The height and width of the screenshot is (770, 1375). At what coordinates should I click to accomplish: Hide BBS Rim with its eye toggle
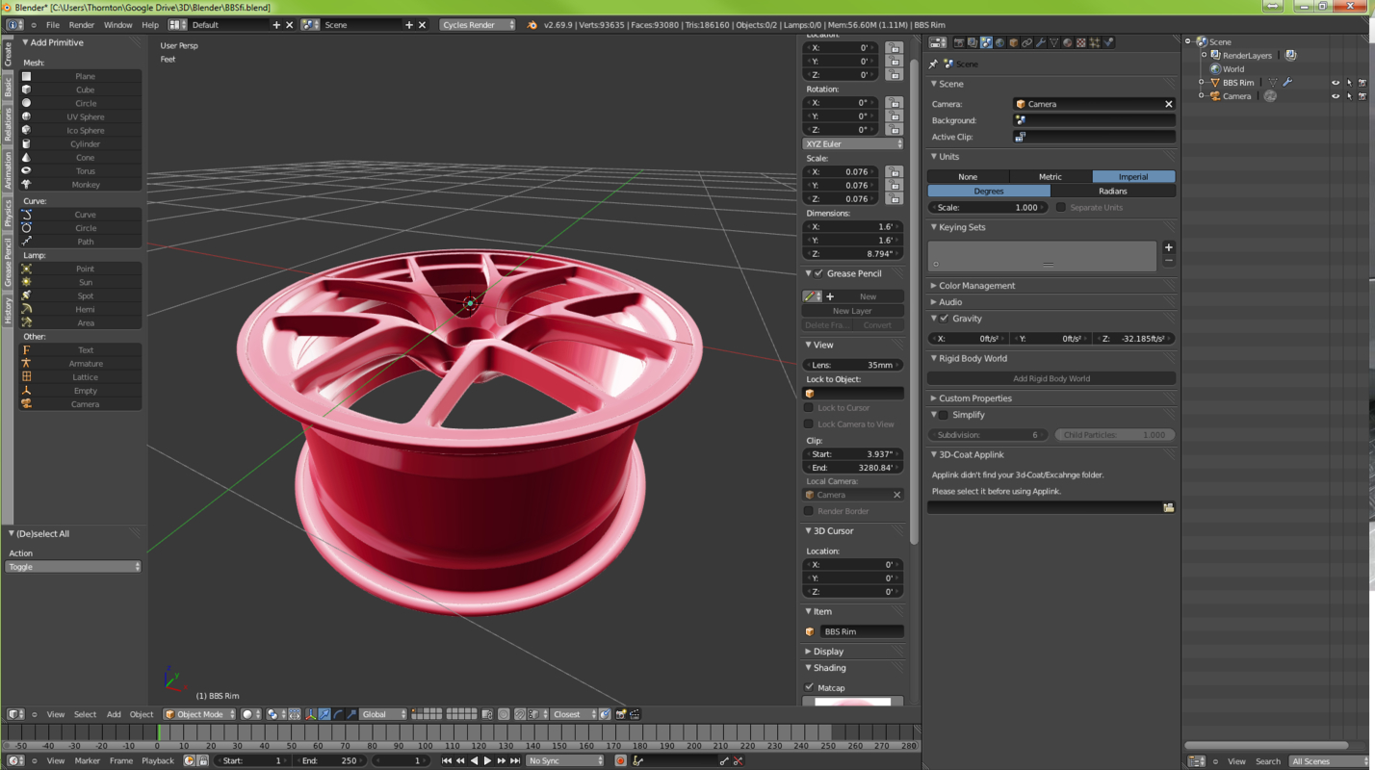(1336, 83)
